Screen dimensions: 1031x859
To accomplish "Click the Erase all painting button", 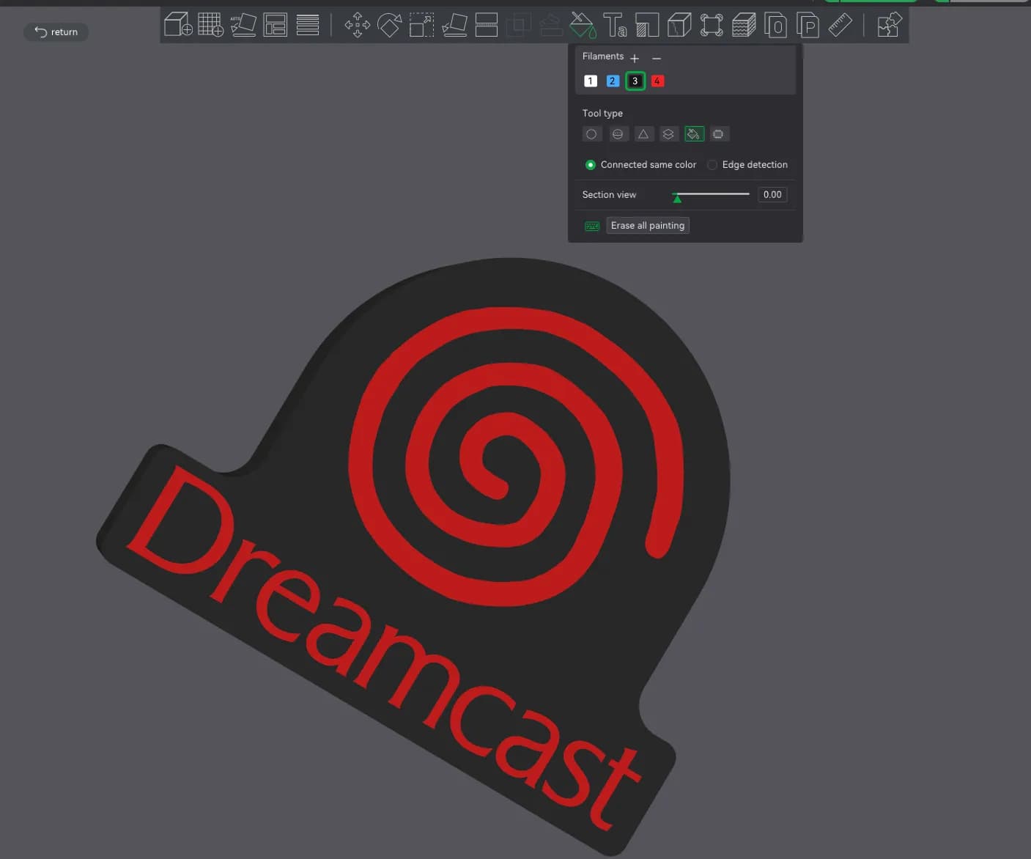I will point(648,226).
